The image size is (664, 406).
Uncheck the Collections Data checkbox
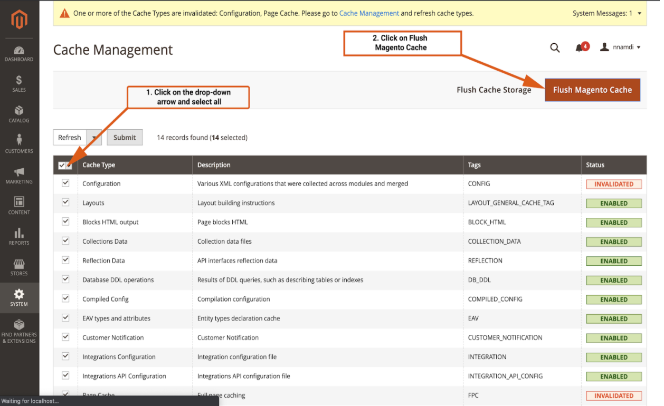pos(66,240)
